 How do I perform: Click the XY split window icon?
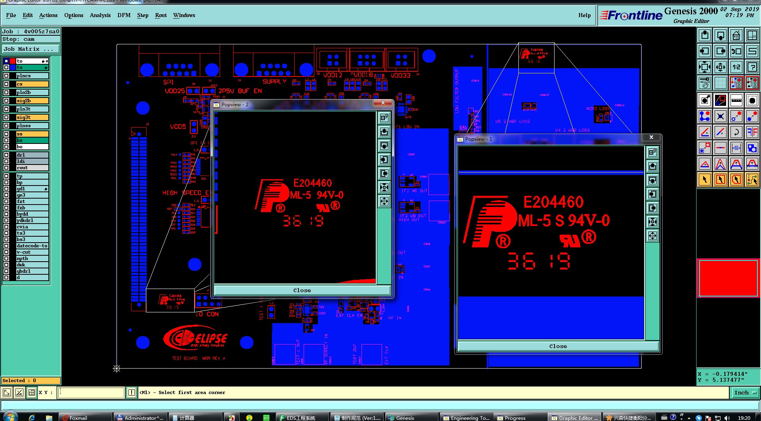pos(752,35)
